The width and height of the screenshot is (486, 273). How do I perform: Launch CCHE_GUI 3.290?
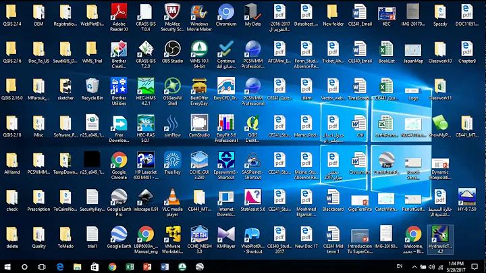[199, 166]
